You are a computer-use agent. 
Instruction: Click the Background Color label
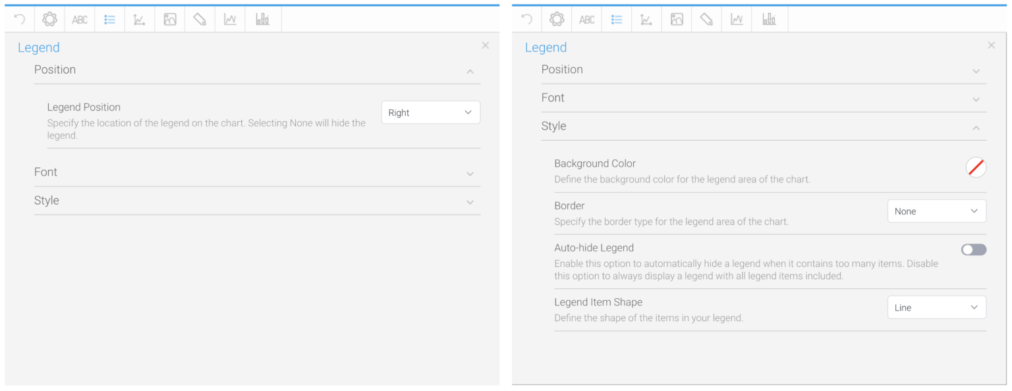[595, 163]
